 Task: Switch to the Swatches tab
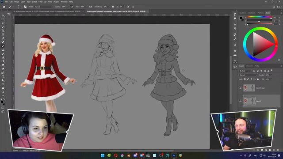coord(243,13)
